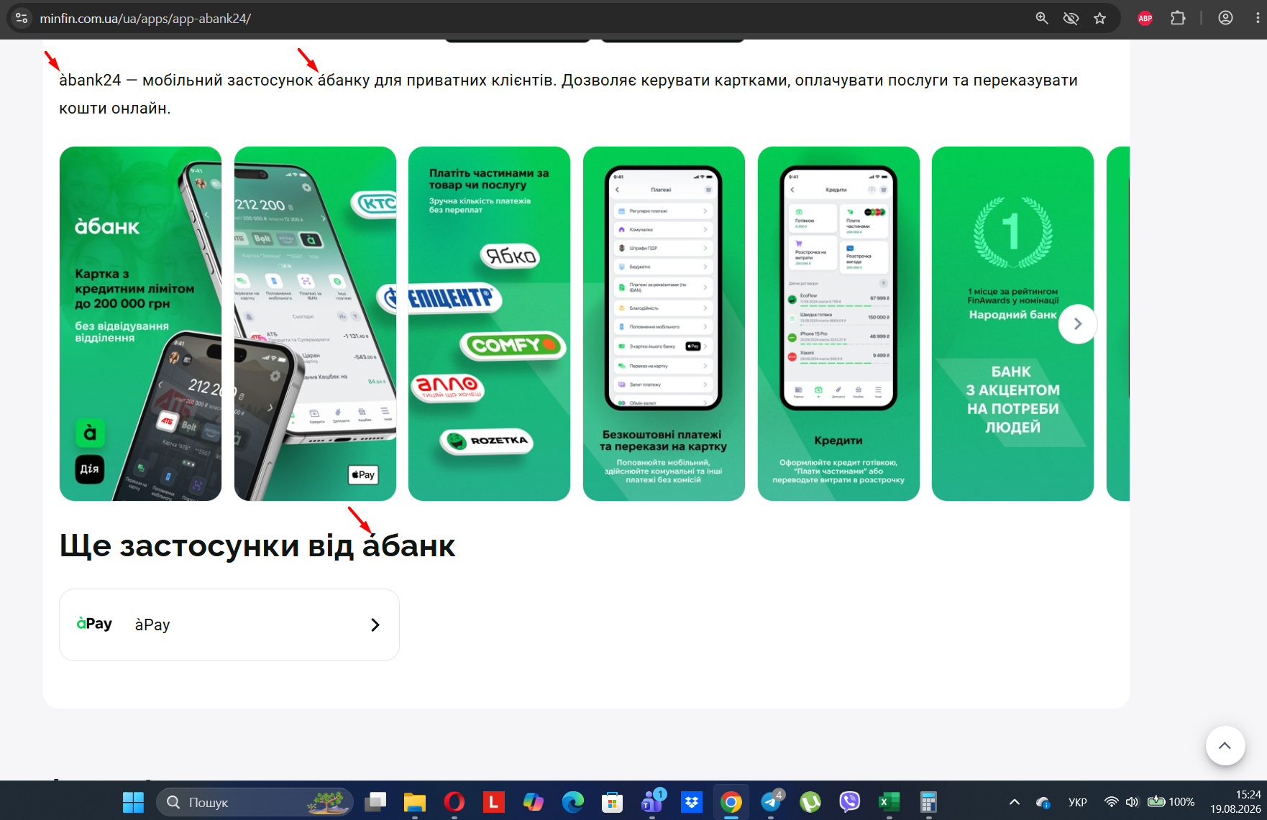
Task: Open the zoom control in address bar
Action: 1041,18
